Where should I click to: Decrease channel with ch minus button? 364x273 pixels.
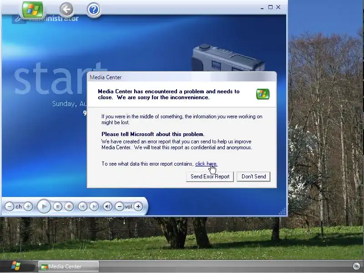point(9,207)
